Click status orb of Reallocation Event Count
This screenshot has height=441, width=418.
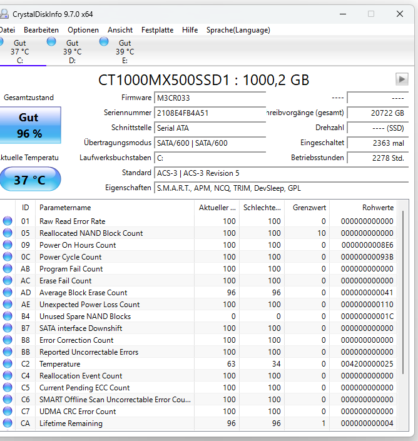[x=8, y=375]
